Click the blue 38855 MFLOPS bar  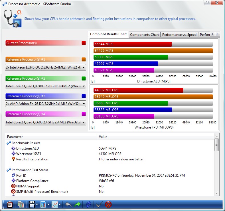click(x=133, y=110)
